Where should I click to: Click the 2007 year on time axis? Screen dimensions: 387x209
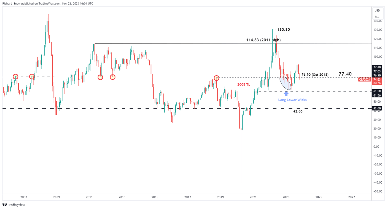click(24, 197)
